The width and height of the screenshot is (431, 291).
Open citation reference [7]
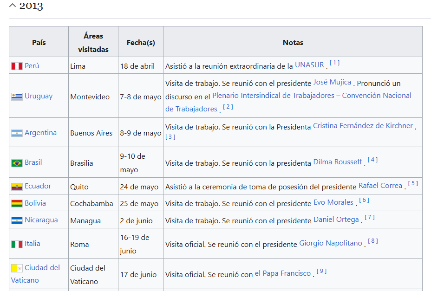[370, 217]
